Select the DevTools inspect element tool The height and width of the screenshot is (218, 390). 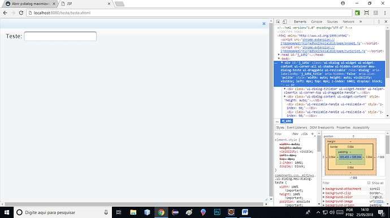tap(278, 22)
